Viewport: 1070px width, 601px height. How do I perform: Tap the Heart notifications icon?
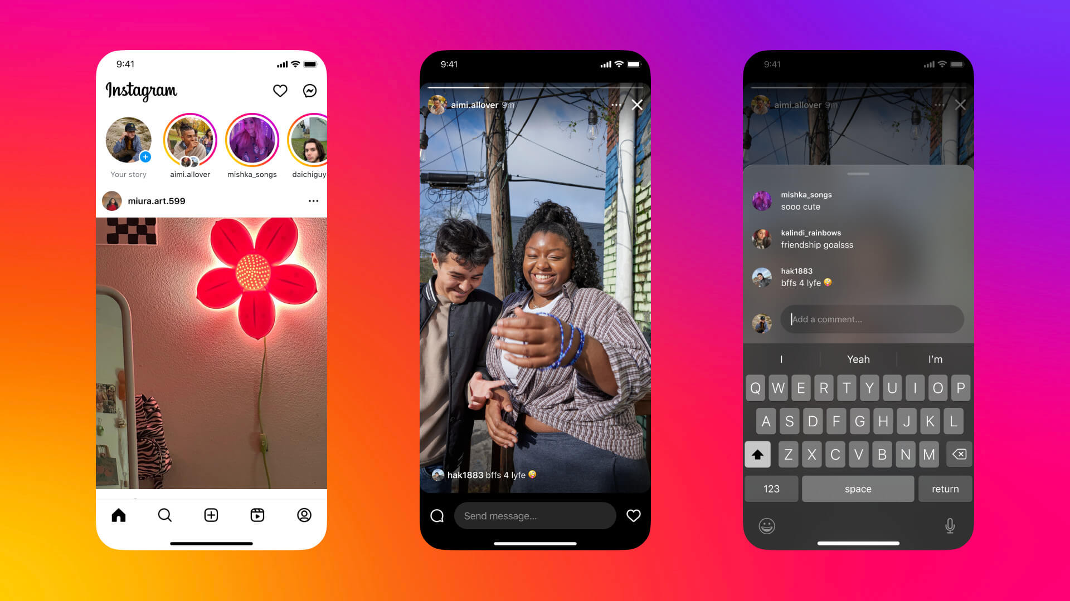[279, 90]
